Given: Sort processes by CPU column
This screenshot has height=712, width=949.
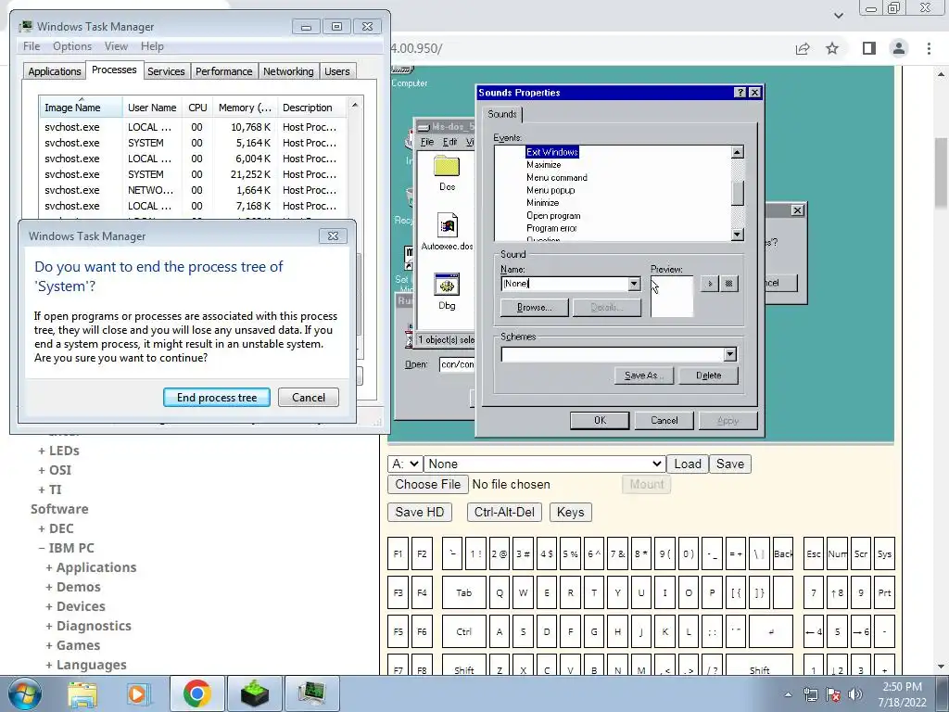Looking at the screenshot, I should [197, 108].
